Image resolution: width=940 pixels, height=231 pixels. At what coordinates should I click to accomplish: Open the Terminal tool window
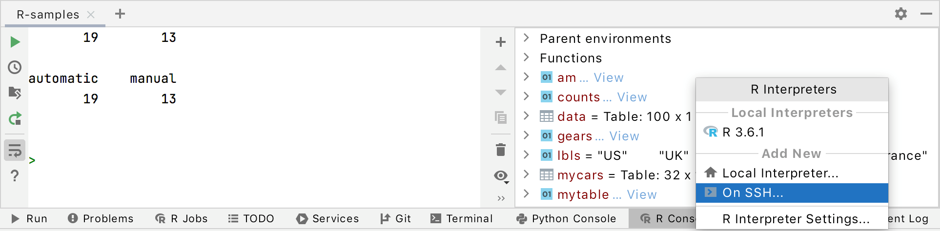click(x=462, y=219)
